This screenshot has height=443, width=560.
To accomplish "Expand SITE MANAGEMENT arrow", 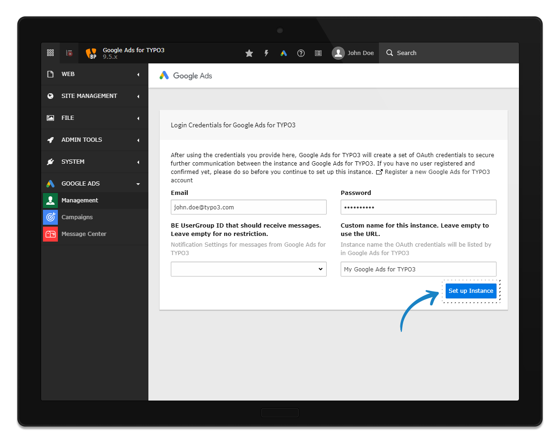I will pyautogui.click(x=138, y=97).
